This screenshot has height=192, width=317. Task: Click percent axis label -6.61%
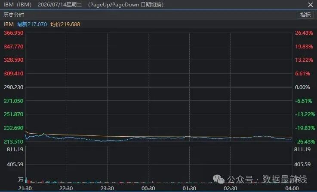click(x=304, y=101)
